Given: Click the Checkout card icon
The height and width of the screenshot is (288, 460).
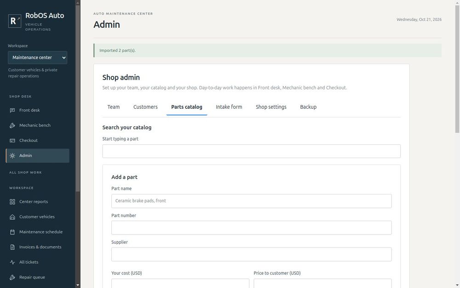Looking at the screenshot, I should 12,141.
